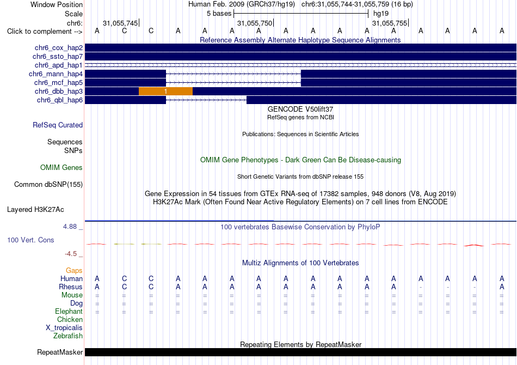This screenshot has height=365, width=517.
Task: Click the RefSeq genes from NCBI title
Action: coord(300,117)
